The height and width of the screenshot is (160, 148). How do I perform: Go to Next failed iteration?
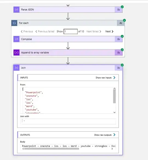point(94,31)
